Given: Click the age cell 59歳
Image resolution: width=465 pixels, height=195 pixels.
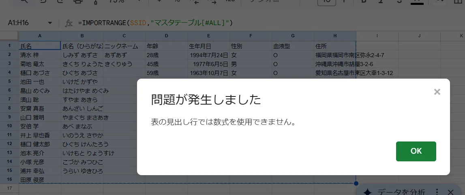Looking at the screenshot, I should (x=166, y=73).
